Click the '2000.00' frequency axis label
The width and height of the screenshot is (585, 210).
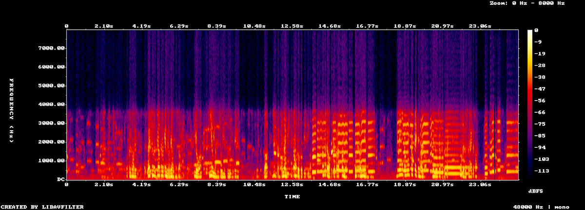point(51,142)
